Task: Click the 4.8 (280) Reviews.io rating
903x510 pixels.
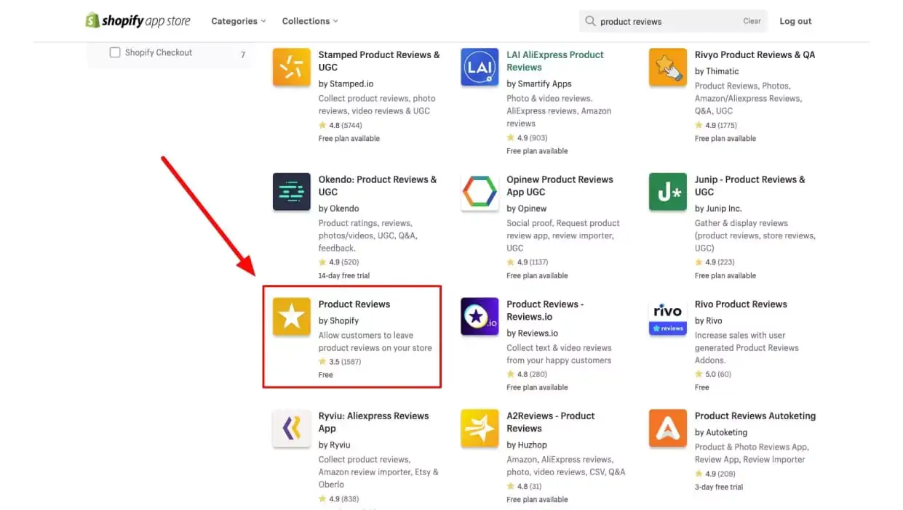Action: coord(527,374)
